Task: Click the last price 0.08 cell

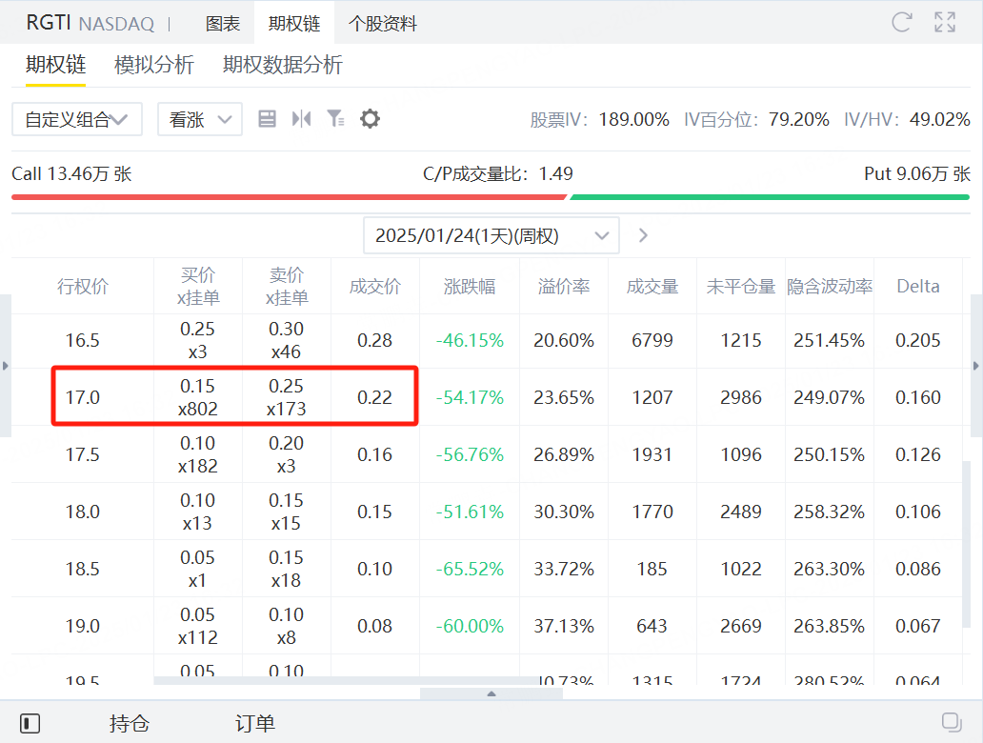Action: point(375,626)
